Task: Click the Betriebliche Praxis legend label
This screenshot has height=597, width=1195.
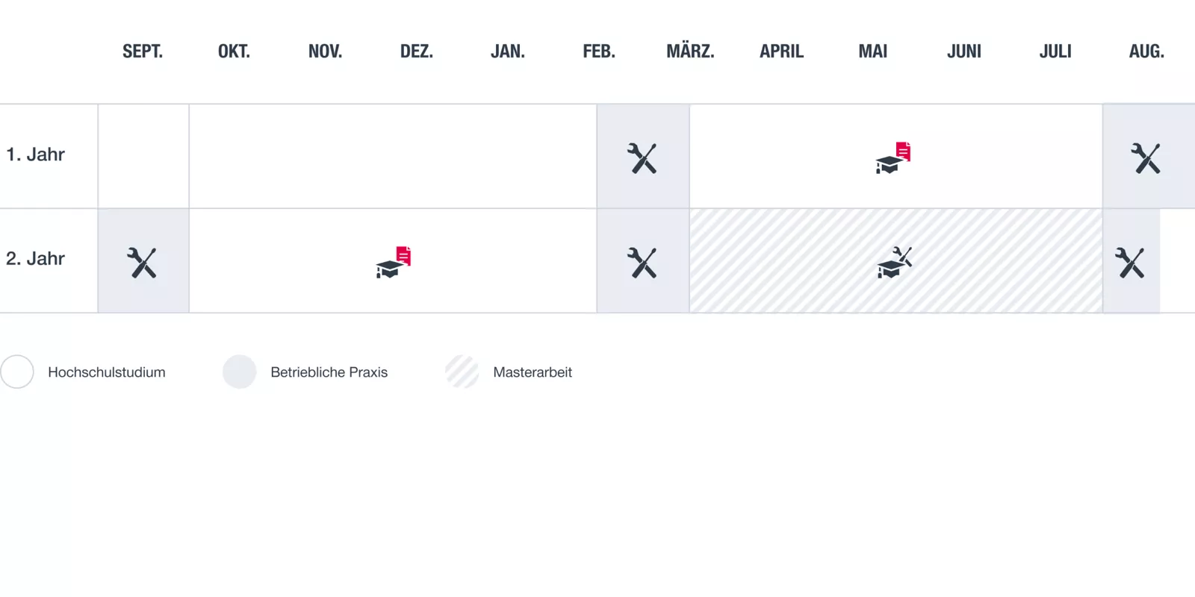Action: 329,372
